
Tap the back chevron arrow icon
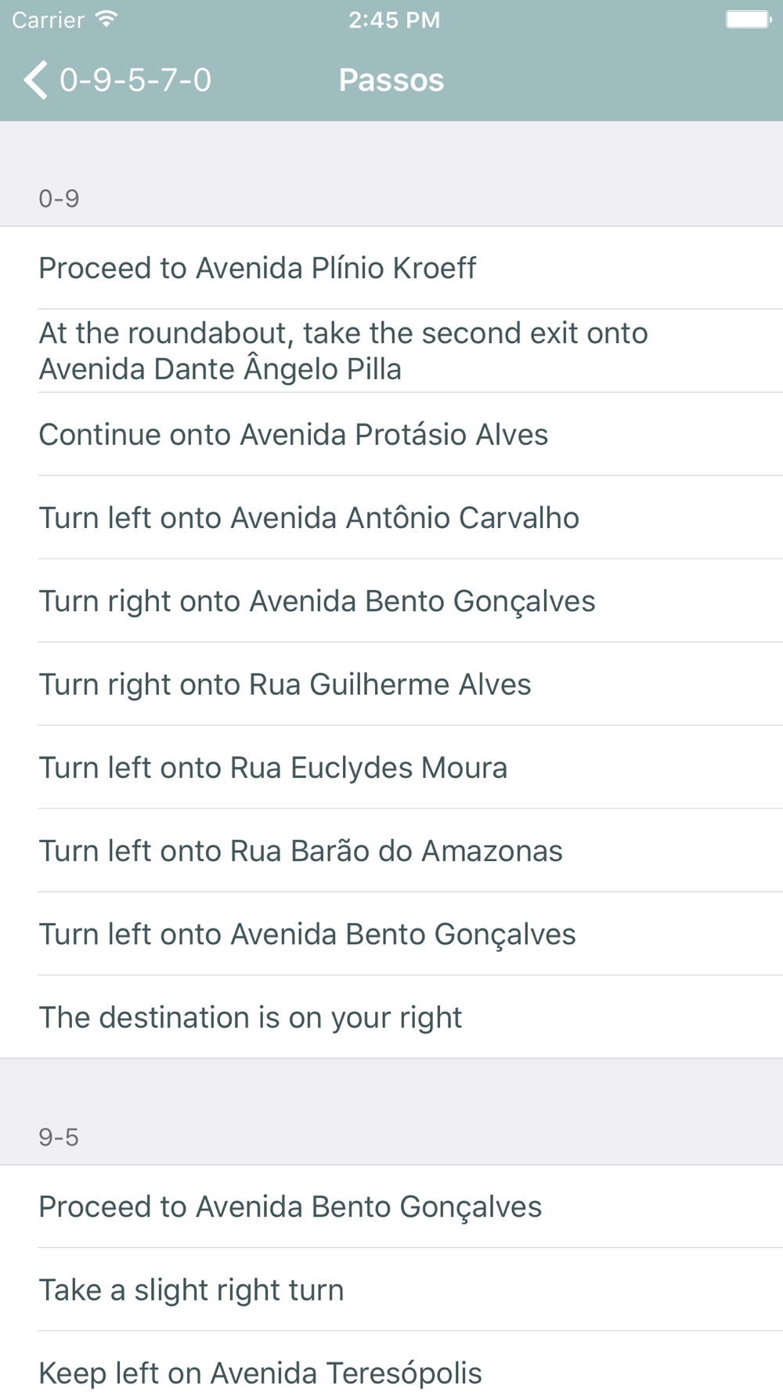tap(36, 80)
